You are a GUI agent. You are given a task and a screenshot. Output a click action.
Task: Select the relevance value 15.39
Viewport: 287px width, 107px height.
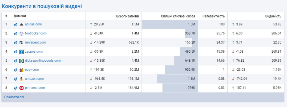[221, 52]
